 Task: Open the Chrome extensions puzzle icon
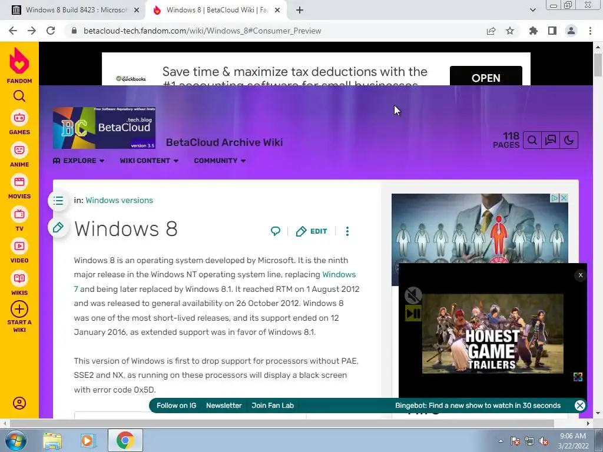click(x=534, y=31)
